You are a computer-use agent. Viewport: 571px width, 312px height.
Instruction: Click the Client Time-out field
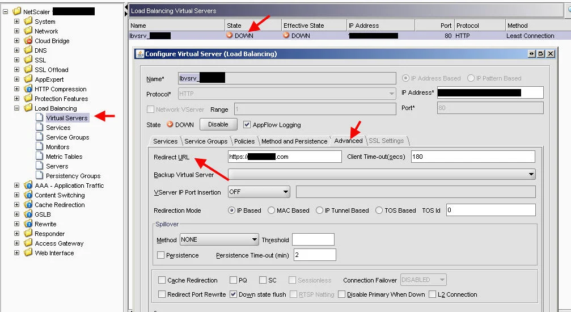tap(473, 157)
